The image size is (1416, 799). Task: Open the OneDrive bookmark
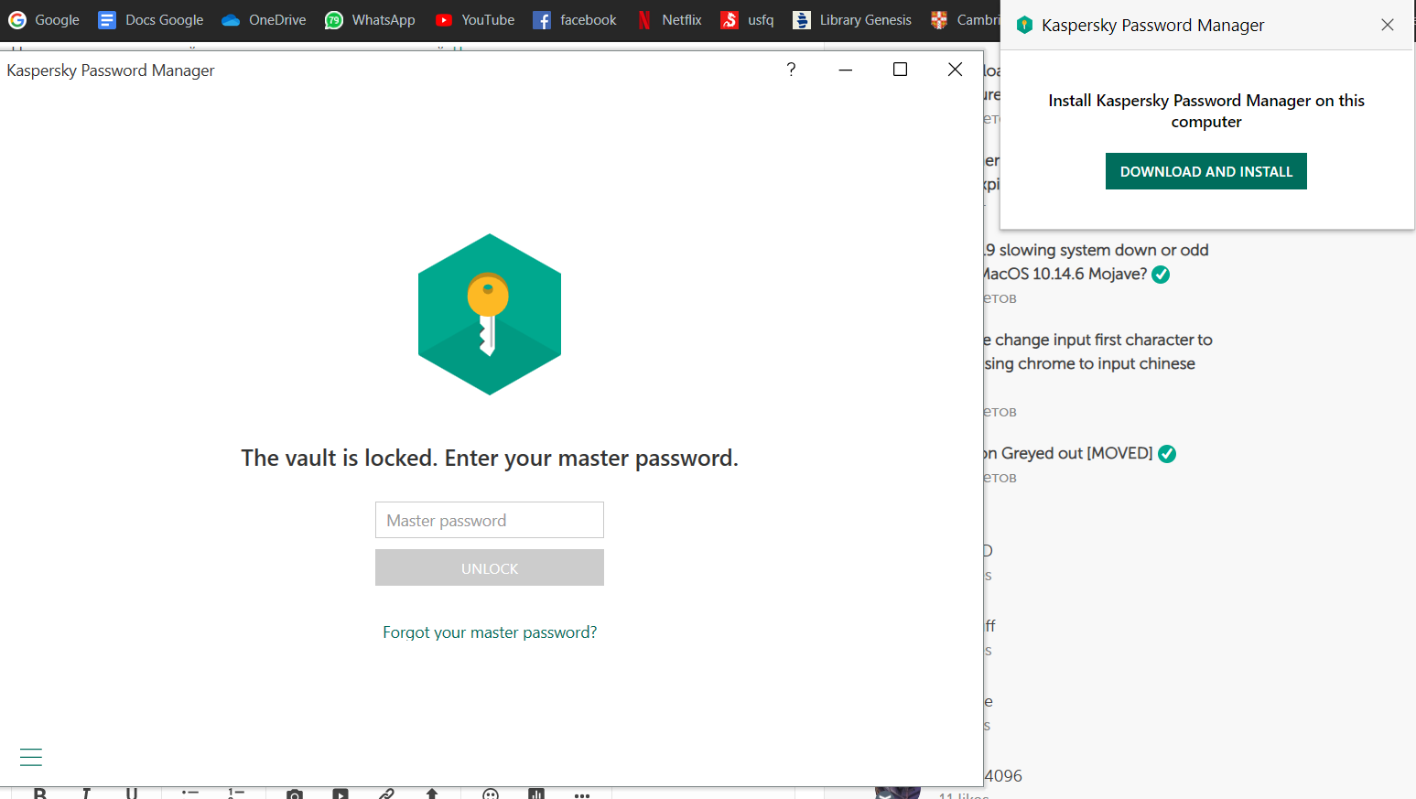click(x=264, y=20)
